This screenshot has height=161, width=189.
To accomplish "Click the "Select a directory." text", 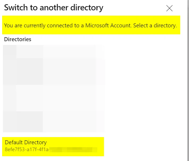I will 155,26.
